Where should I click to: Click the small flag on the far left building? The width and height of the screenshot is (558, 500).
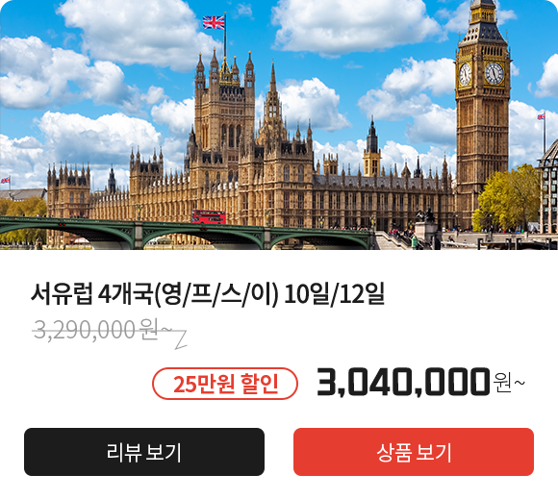point(5,181)
